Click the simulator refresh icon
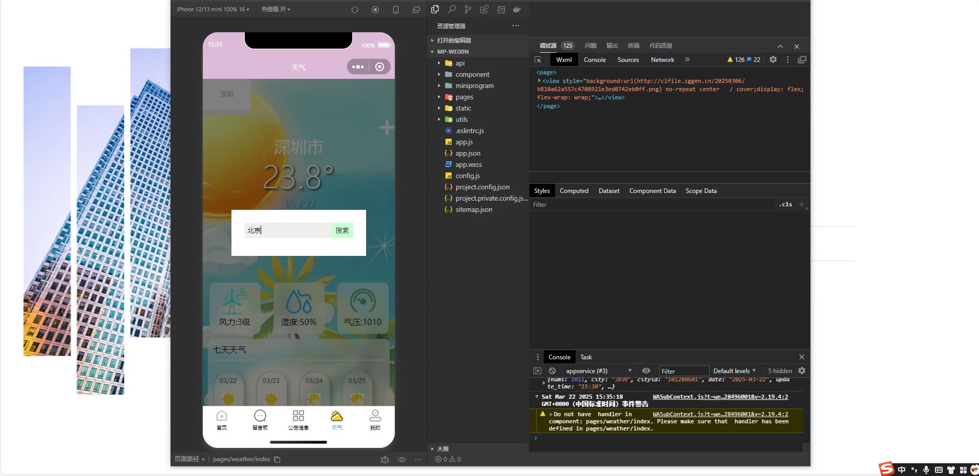The width and height of the screenshot is (979, 476). [x=355, y=10]
